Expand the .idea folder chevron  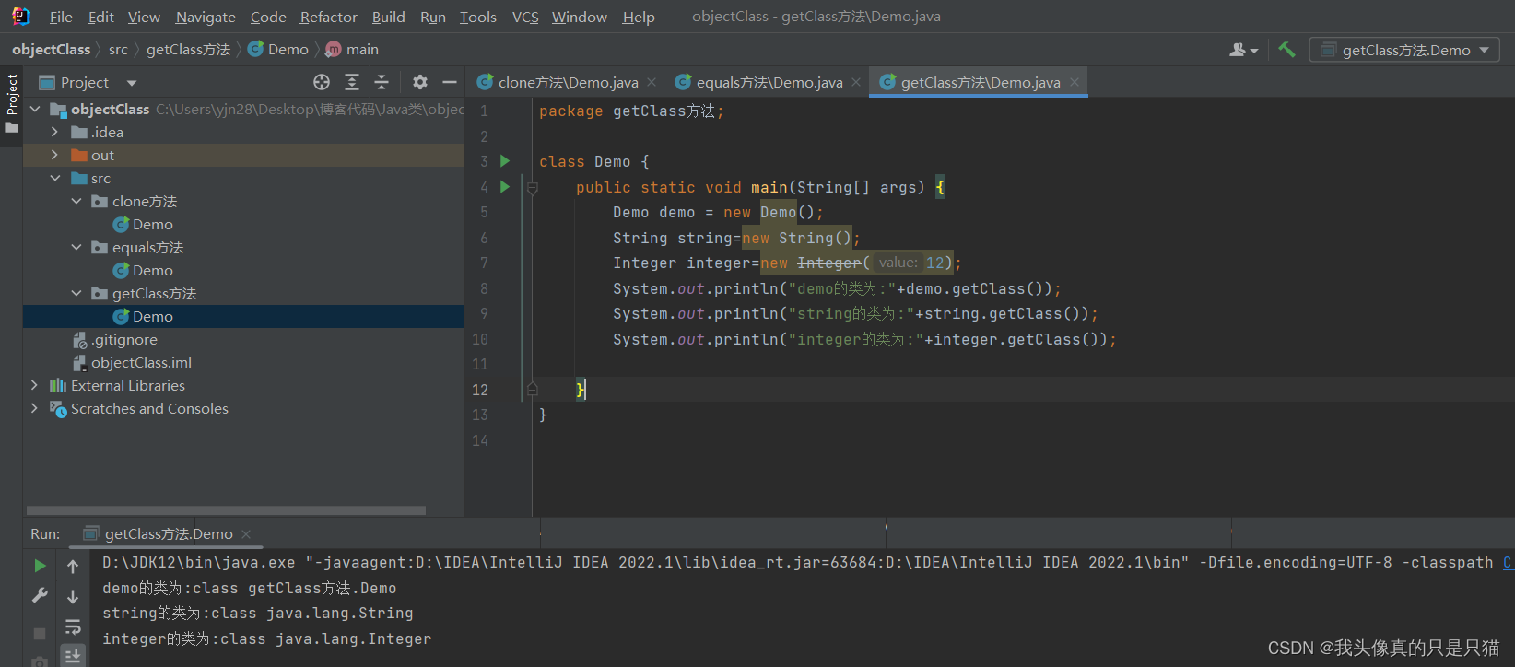(55, 132)
